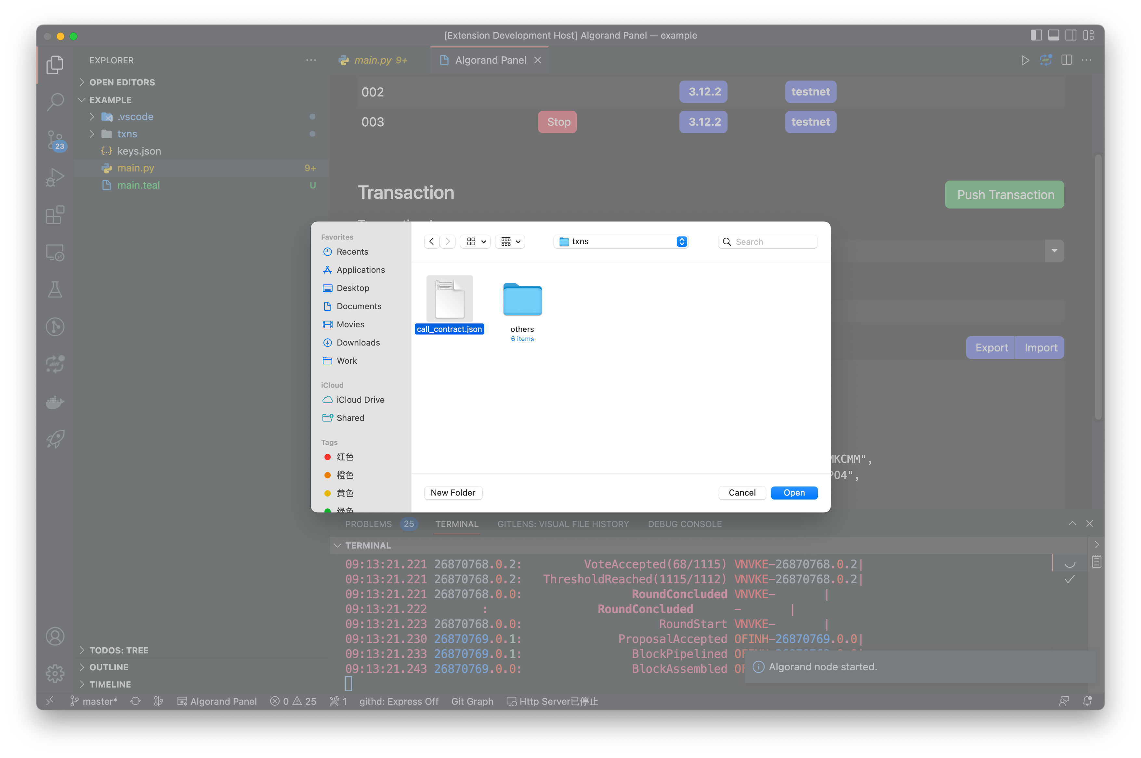Toggle bottom panel layout icon
1141x758 pixels.
coord(1054,35)
